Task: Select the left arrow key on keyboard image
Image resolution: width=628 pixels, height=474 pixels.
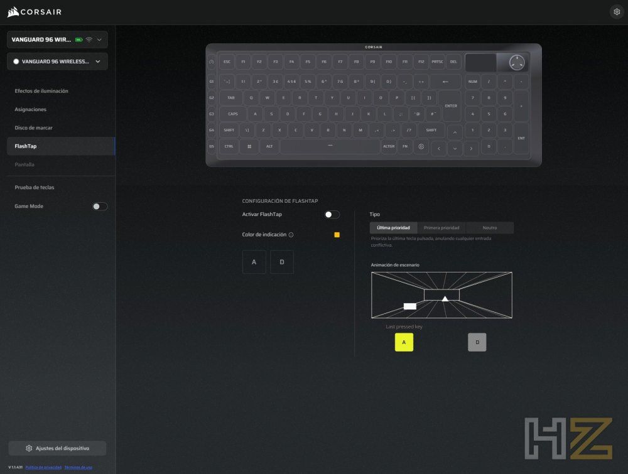Action: click(438, 148)
